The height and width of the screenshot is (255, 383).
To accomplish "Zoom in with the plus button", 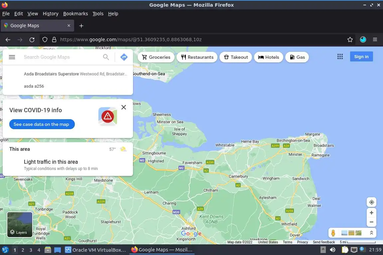I will point(371,213).
